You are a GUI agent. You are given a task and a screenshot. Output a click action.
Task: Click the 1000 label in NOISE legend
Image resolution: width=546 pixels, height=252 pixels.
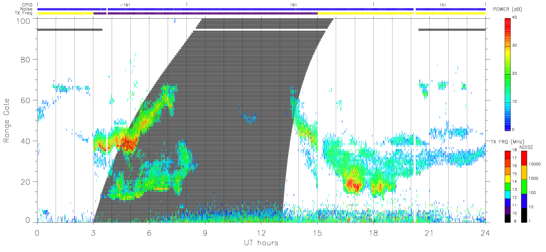pyautogui.click(x=534, y=179)
